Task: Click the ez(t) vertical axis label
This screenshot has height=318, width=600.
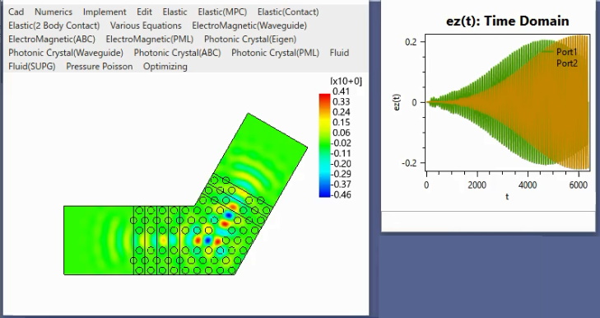Action: click(x=397, y=102)
